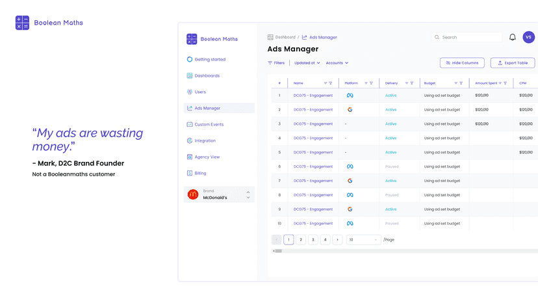Click the Meta platform icon in row 10
The image size is (538, 303).
[350, 224]
